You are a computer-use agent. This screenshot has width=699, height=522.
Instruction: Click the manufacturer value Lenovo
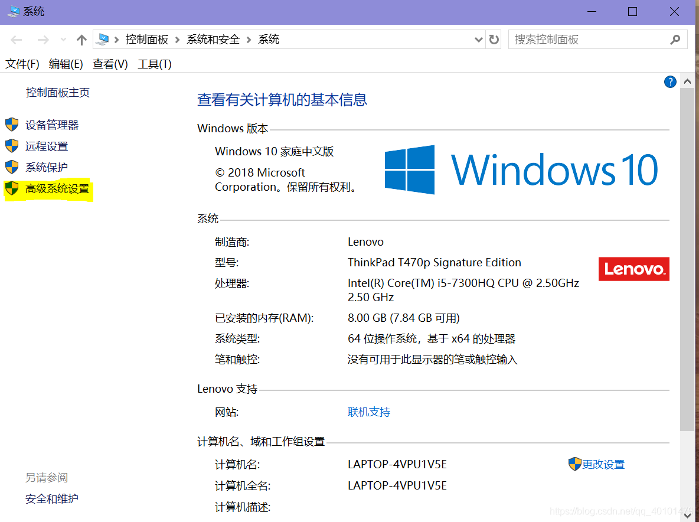click(365, 242)
